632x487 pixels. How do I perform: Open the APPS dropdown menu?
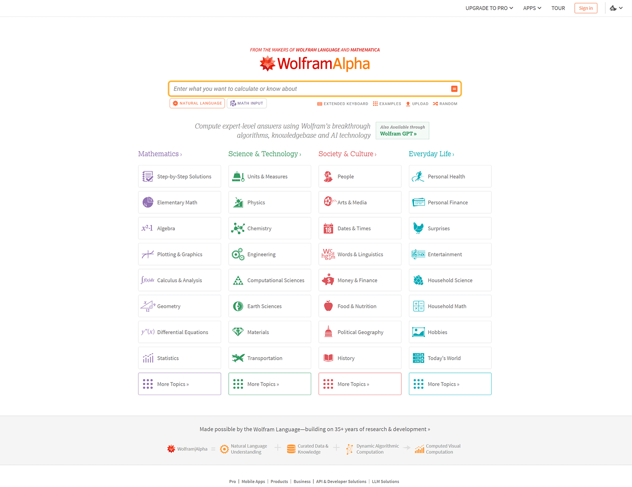point(532,8)
